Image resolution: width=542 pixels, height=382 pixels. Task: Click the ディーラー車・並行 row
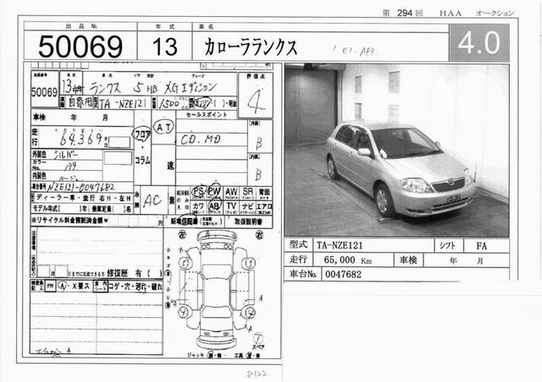(x=82, y=198)
